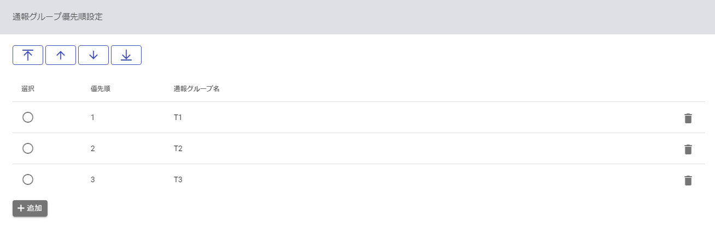Click the T3 group name cell
715x252 pixels.
click(178, 179)
